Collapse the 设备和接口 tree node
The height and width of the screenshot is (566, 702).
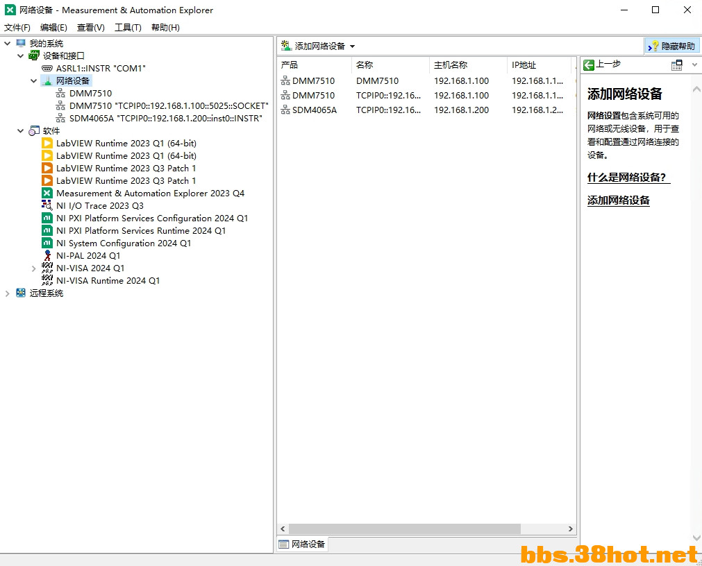(21, 56)
